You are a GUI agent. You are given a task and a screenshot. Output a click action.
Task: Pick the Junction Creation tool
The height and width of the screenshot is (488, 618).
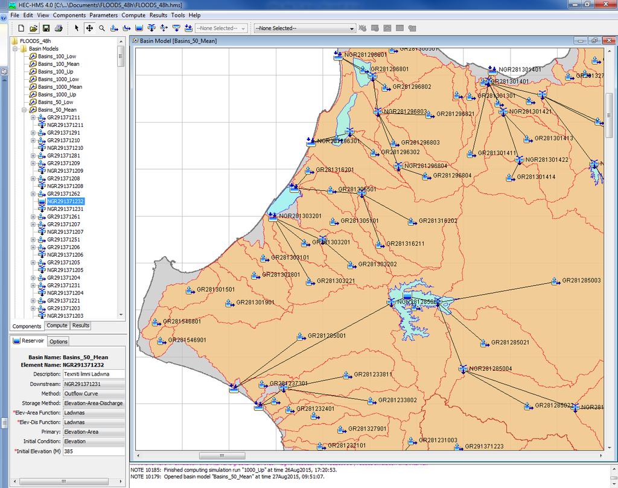(x=151, y=28)
